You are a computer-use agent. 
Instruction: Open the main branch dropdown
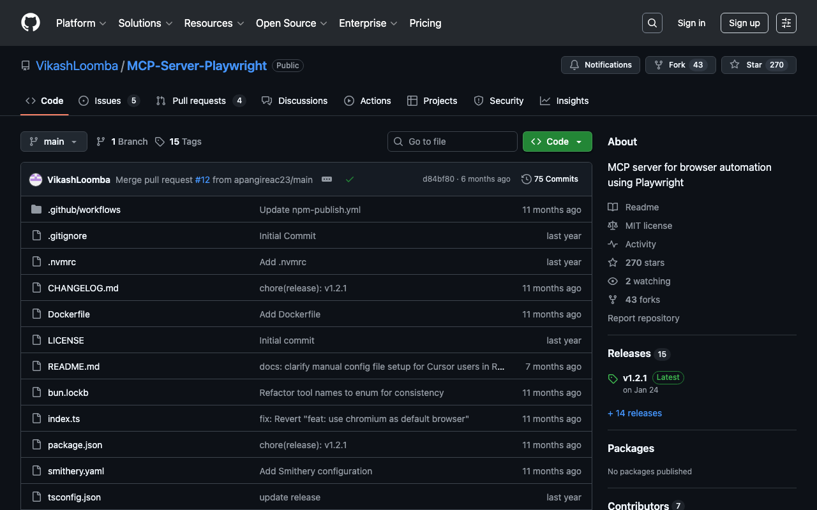coord(54,142)
